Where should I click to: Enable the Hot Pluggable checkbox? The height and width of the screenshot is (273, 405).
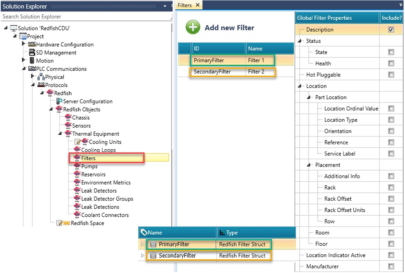click(391, 75)
